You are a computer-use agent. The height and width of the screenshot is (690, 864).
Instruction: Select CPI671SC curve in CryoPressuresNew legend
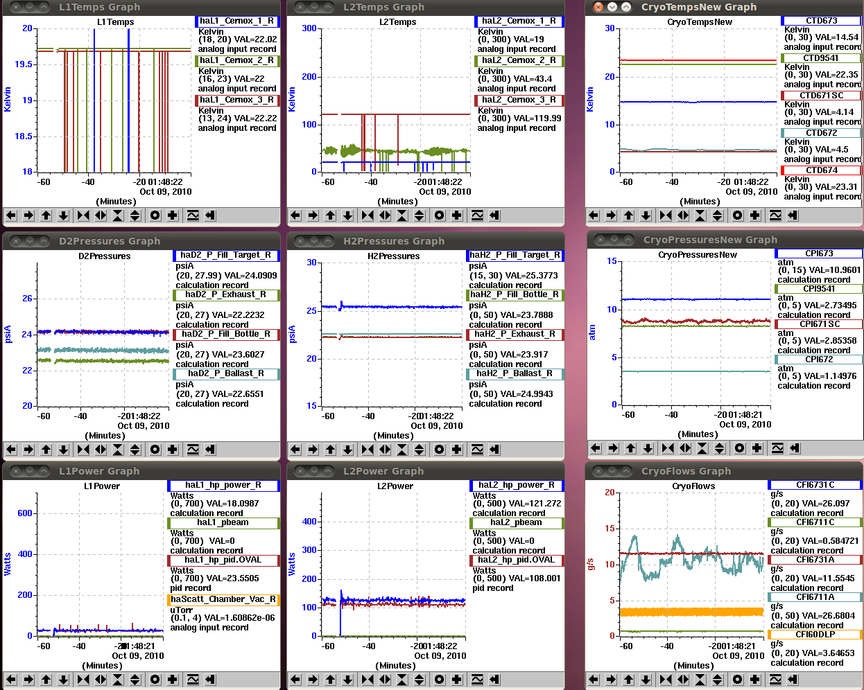pyautogui.click(x=819, y=324)
